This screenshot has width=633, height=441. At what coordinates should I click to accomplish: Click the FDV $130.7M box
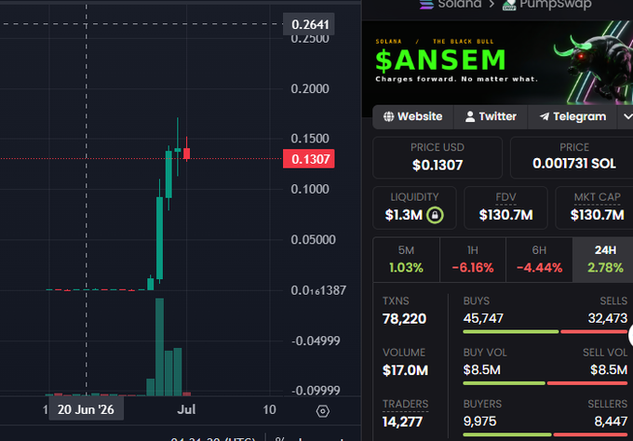(x=505, y=207)
